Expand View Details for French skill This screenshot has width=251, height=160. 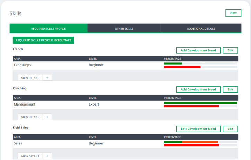pos(30,78)
